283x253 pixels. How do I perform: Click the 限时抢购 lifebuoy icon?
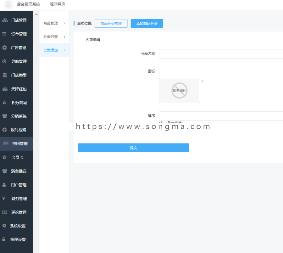click(x=4, y=130)
